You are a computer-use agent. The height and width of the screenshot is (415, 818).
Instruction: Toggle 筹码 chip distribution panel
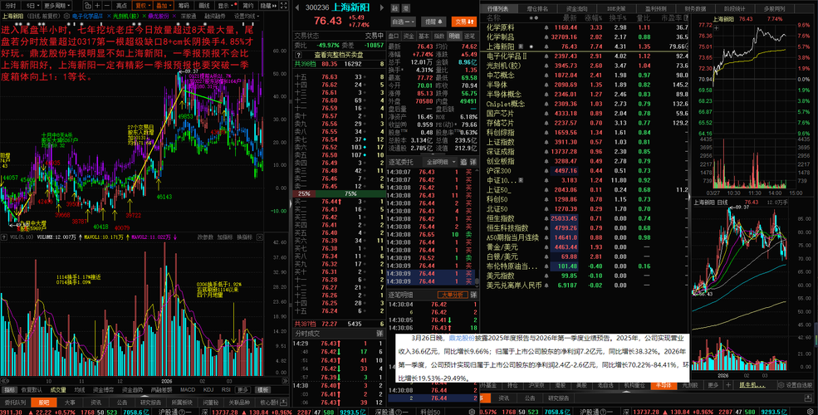pos(184,6)
